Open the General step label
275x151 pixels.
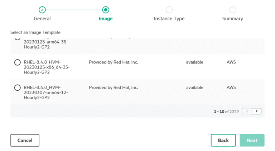coord(42,19)
